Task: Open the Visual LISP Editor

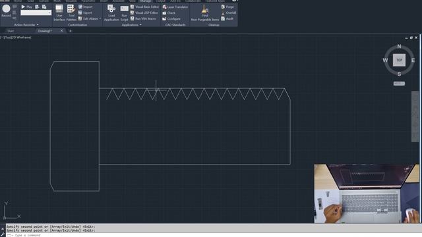Action: click(144, 13)
